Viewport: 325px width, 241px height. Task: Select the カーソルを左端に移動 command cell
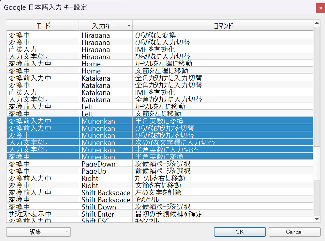223,63
